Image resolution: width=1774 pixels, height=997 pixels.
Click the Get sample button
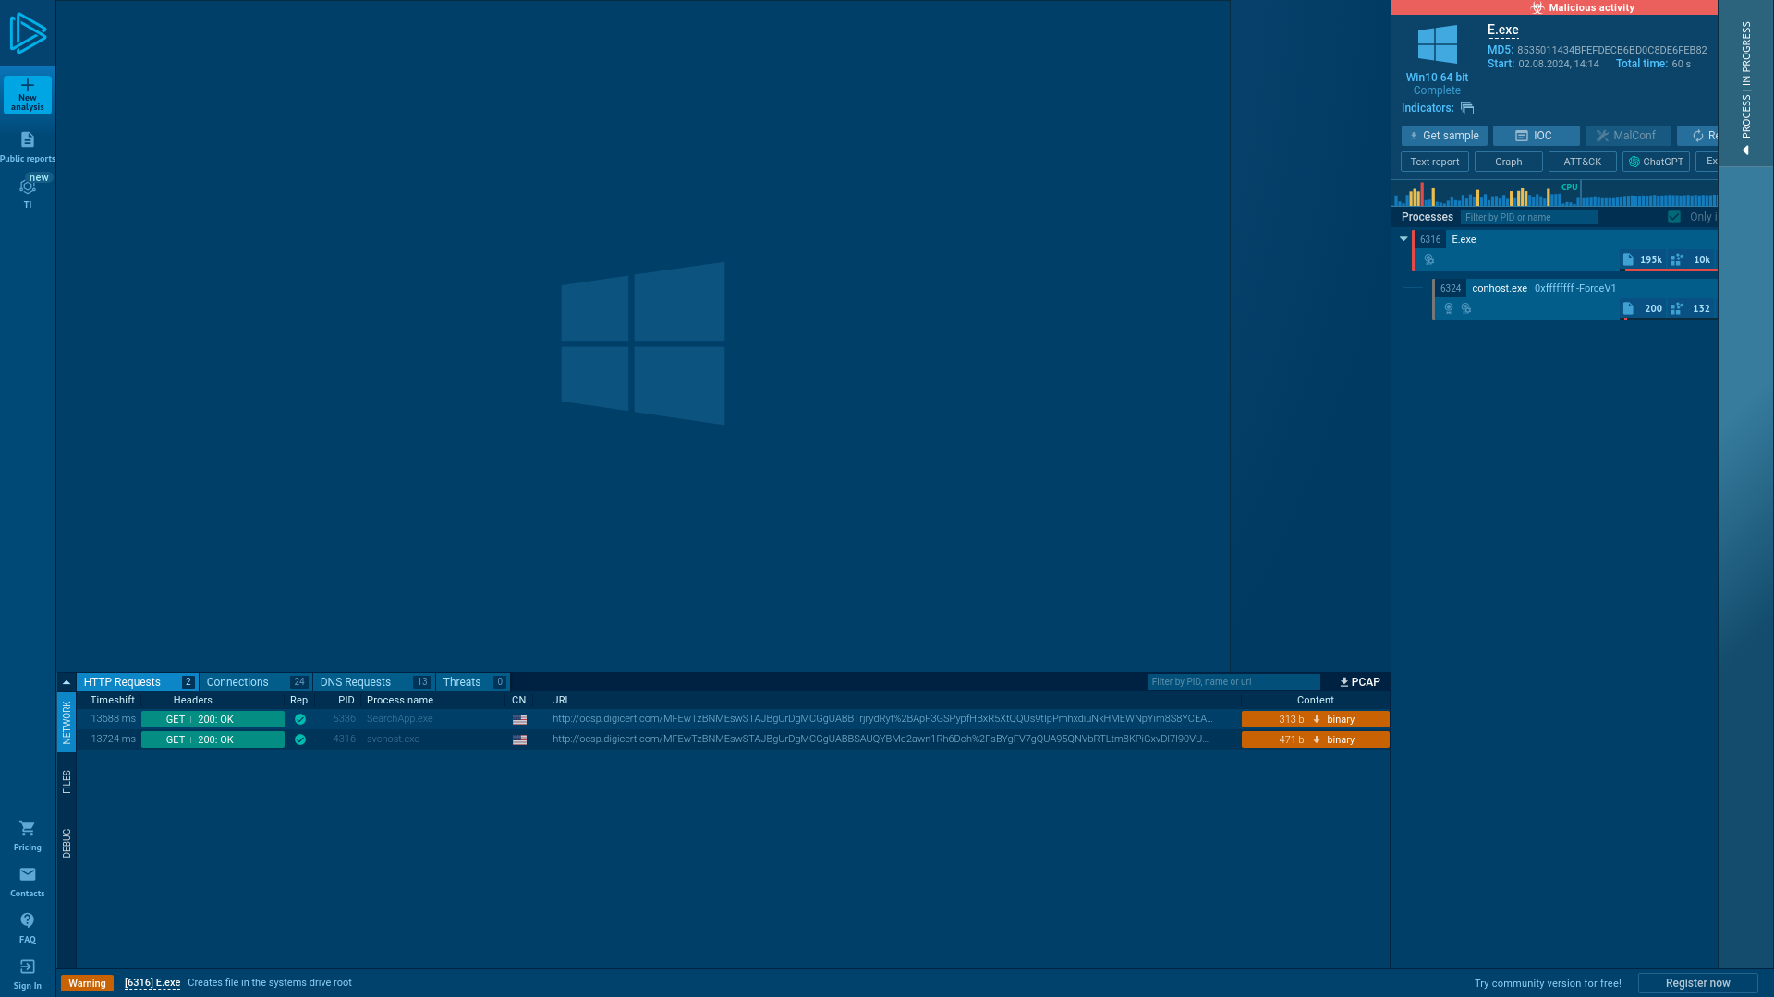pyautogui.click(x=1444, y=136)
